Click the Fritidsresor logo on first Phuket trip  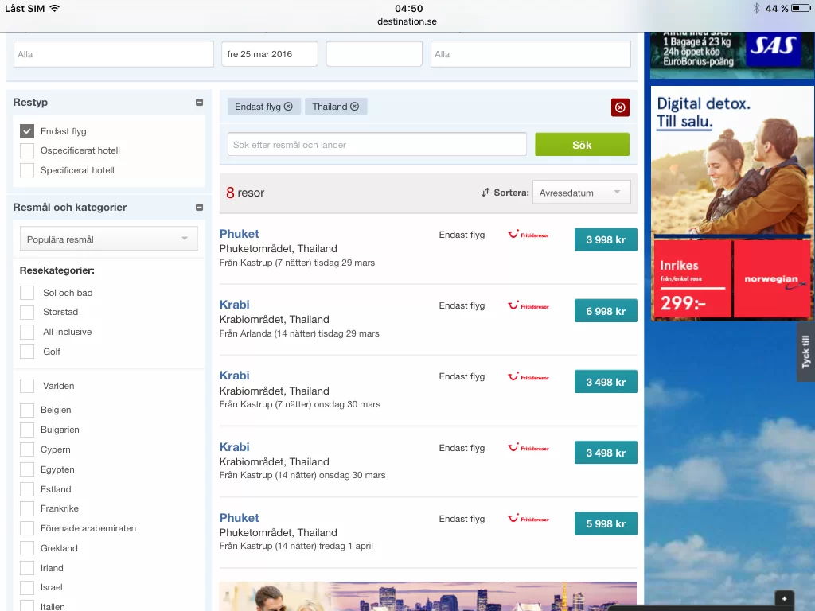coord(528,235)
